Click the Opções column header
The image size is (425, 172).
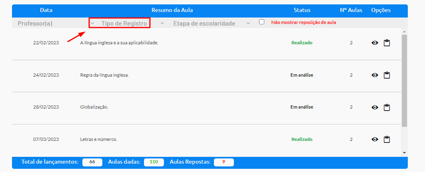pos(381,10)
